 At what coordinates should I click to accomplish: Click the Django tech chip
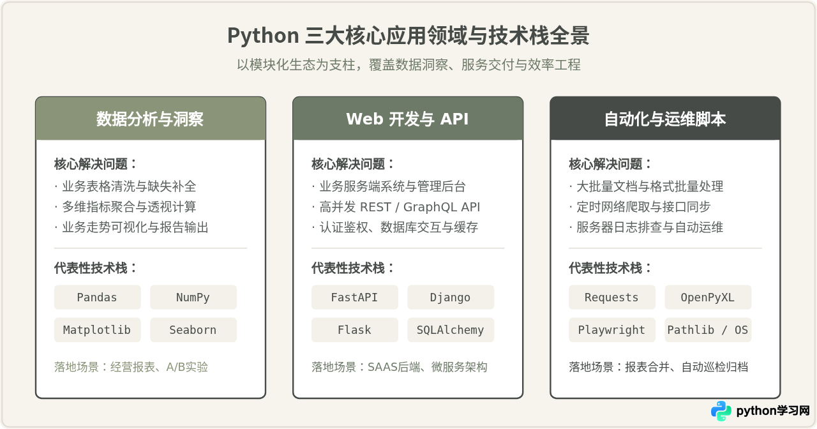[x=451, y=297]
